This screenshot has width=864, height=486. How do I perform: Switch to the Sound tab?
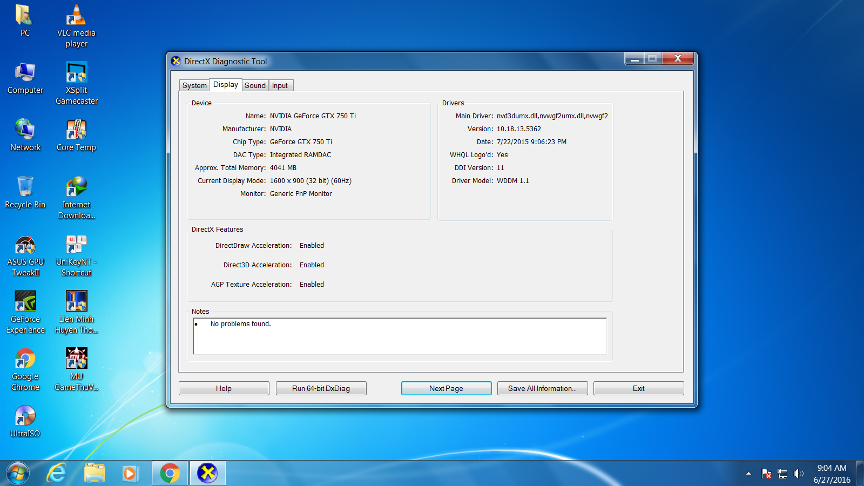pyautogui.click(x=255, y=85)
